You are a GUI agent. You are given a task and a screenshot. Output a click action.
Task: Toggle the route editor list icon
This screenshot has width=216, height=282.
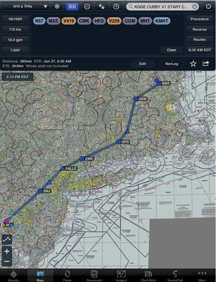pyautogui.click(x=72, y=7)
